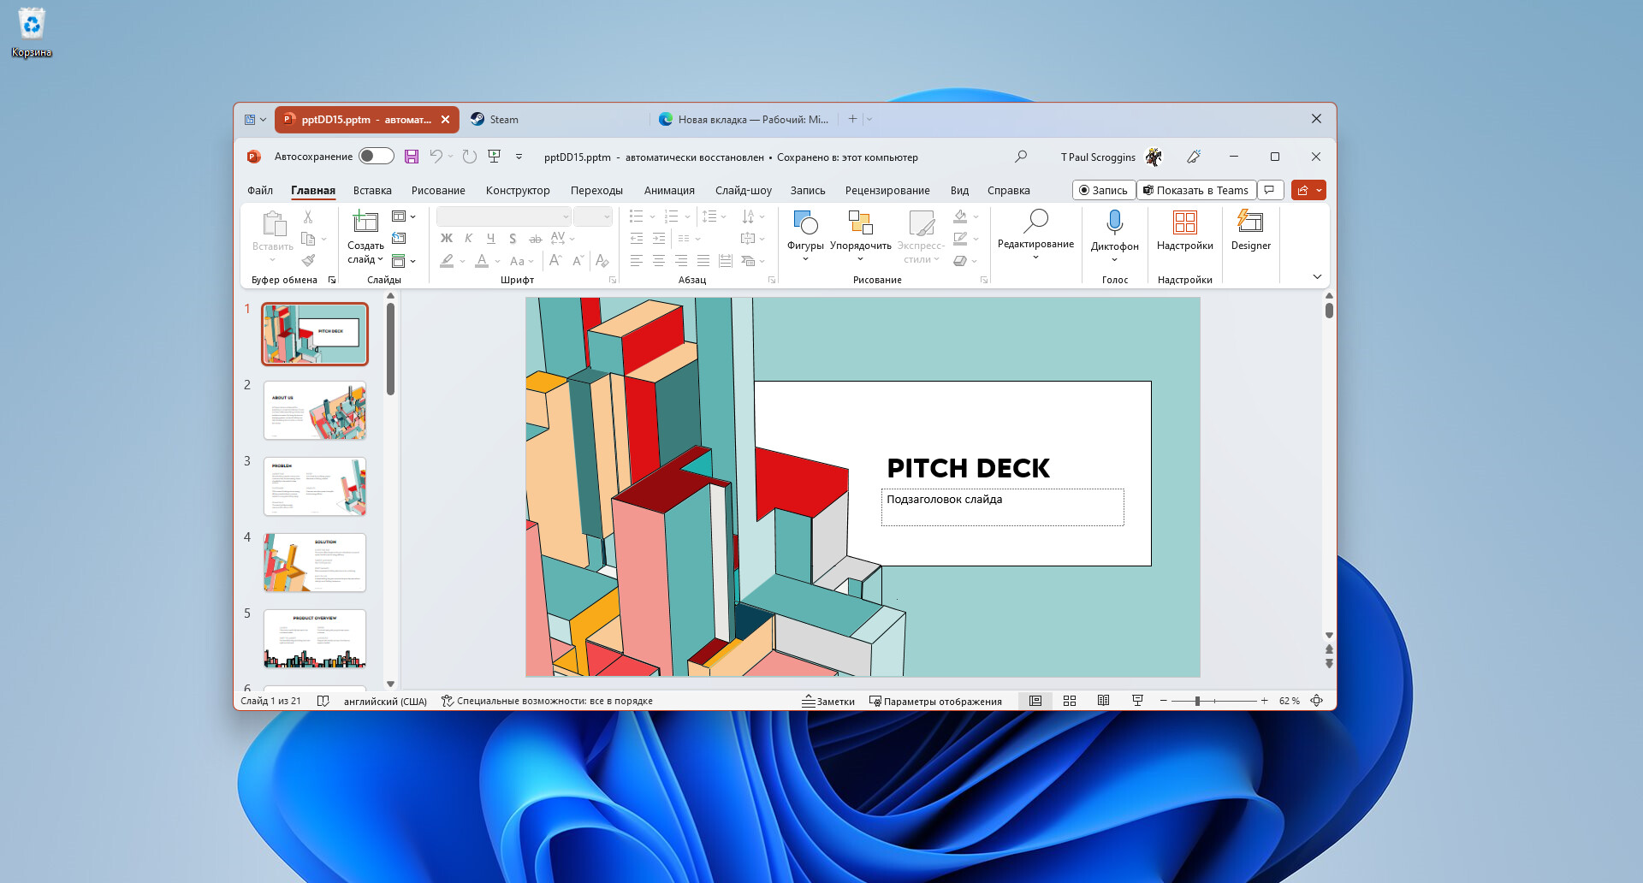The image size is (1643, 883).
Task: Select slide 3 thumbnail
Action: click(315, 486)
